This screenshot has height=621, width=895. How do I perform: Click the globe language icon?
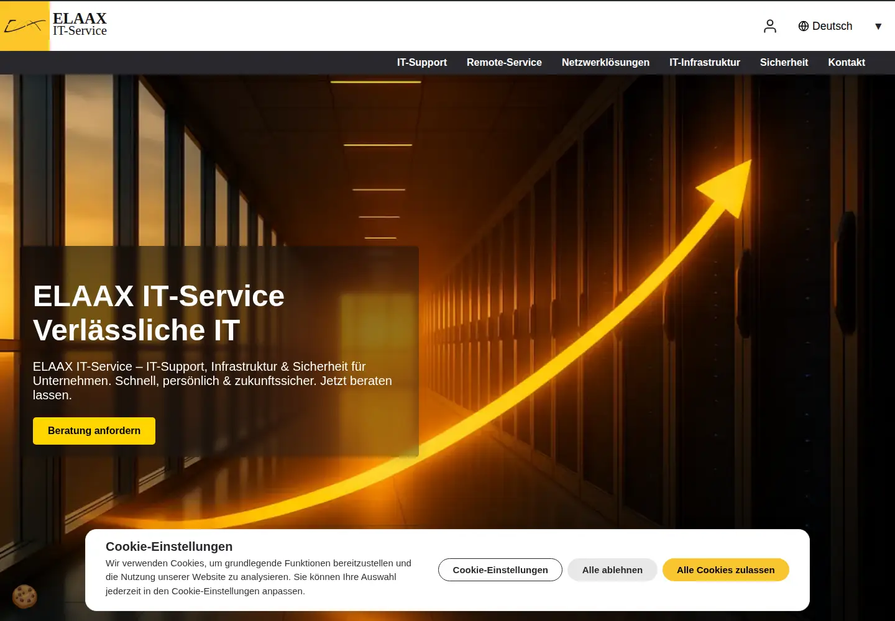(x=804, y=26)
